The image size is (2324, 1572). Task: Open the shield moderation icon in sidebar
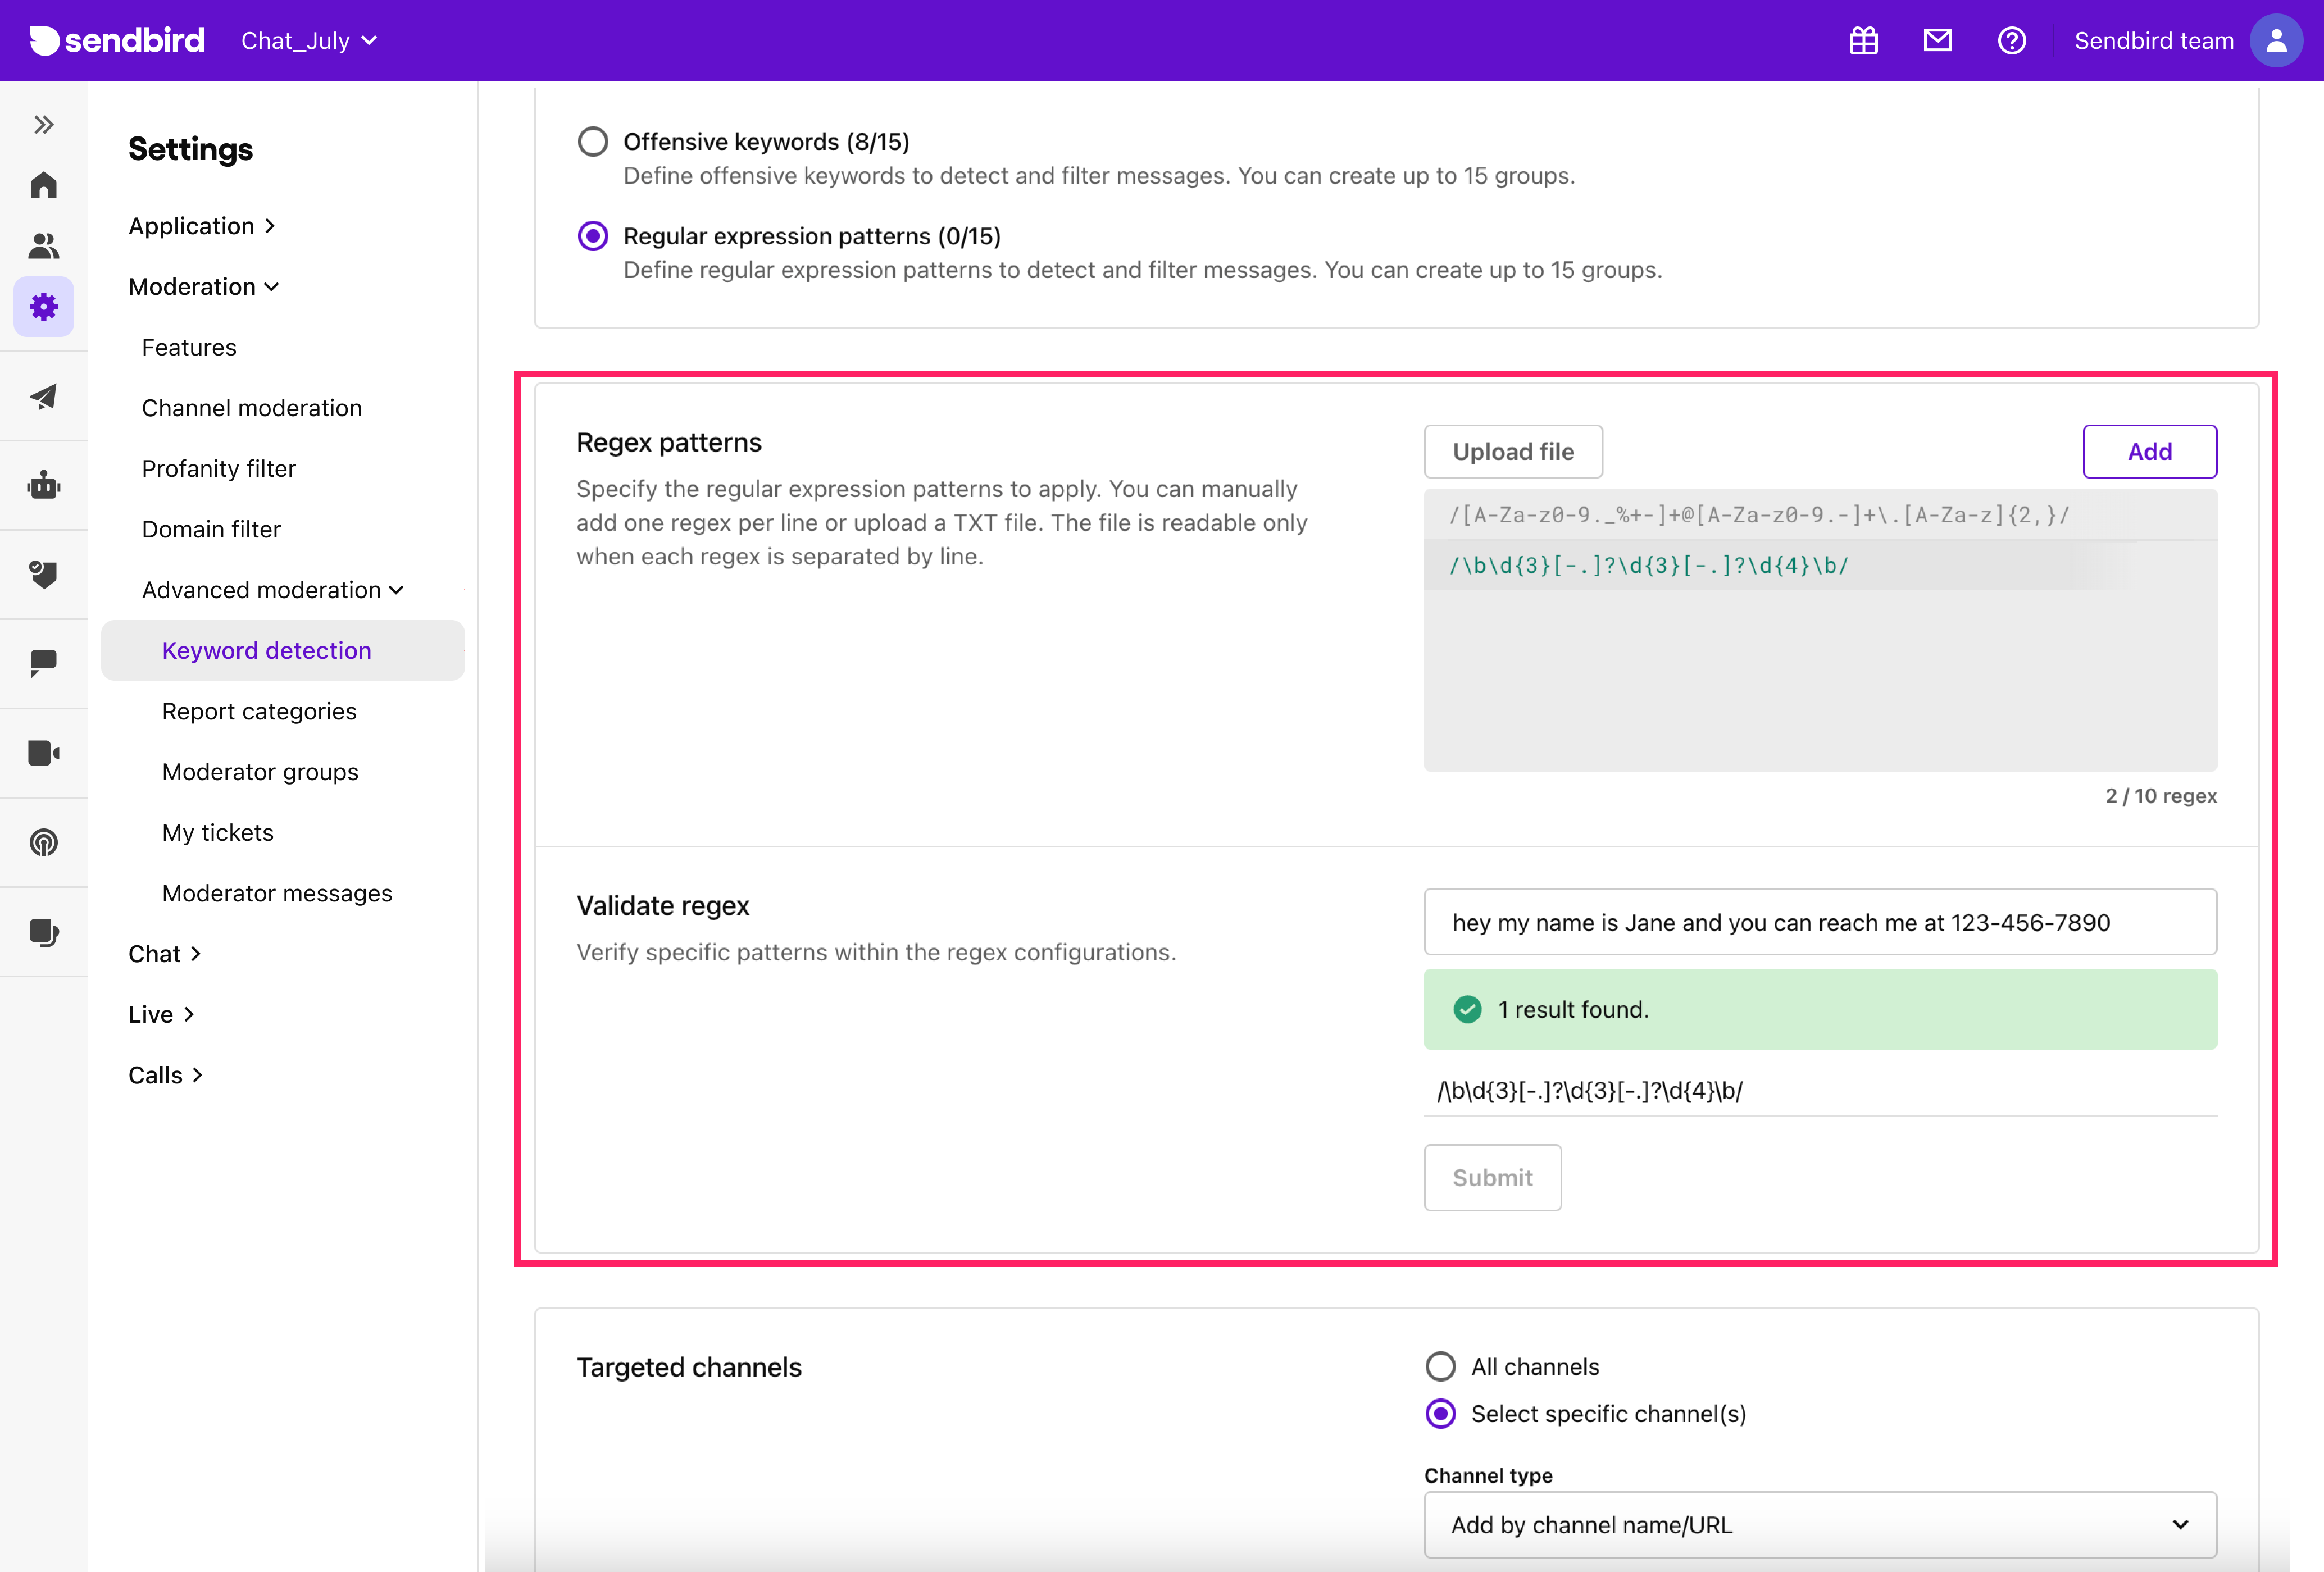point(43,574)
